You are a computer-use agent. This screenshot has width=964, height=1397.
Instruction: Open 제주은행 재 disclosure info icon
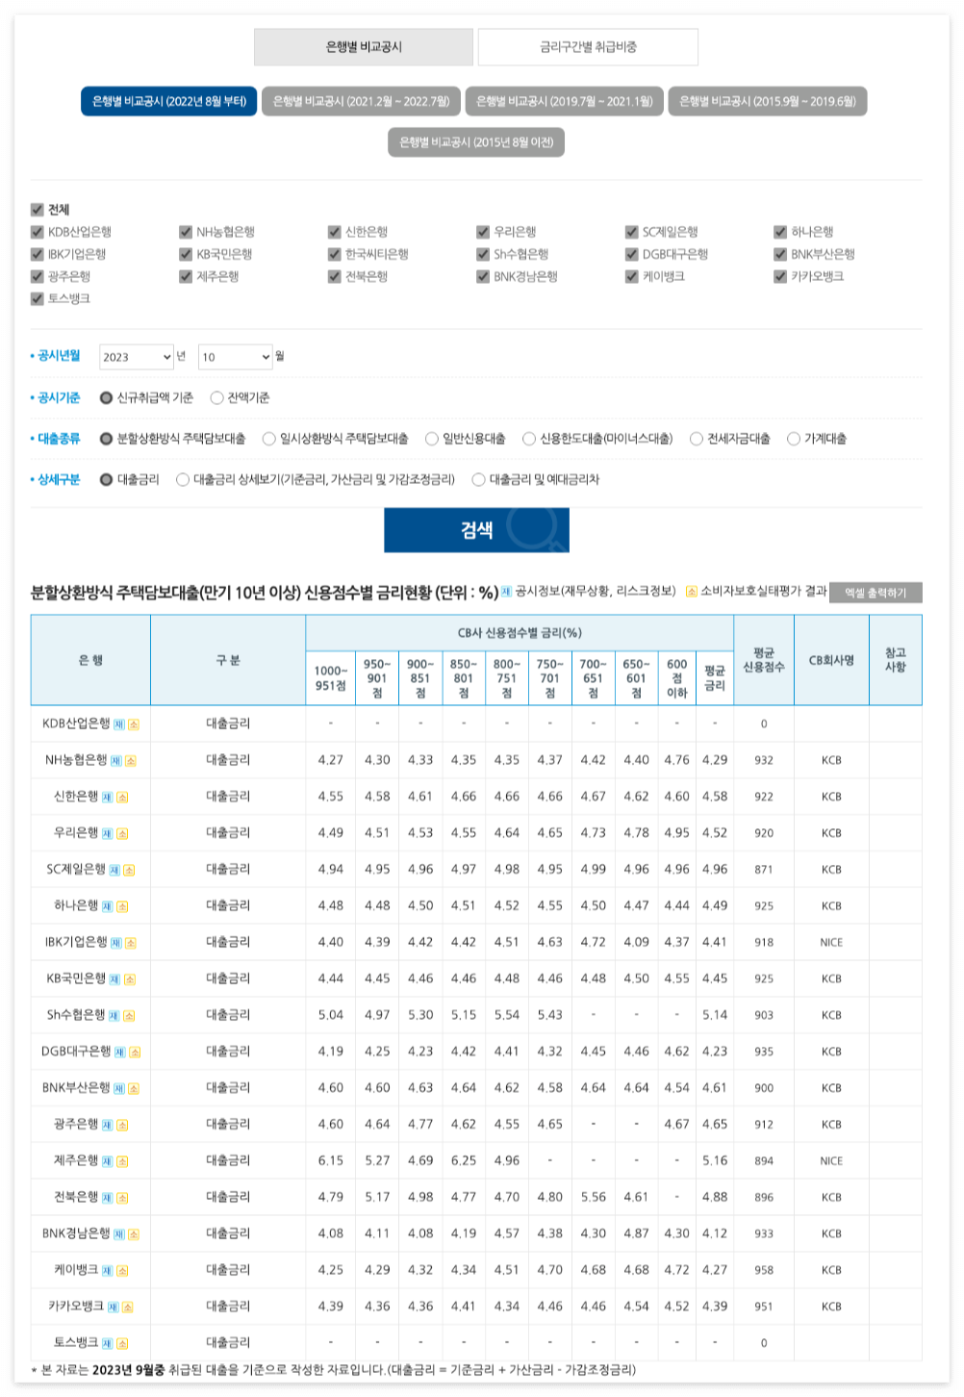point(108,1162)
